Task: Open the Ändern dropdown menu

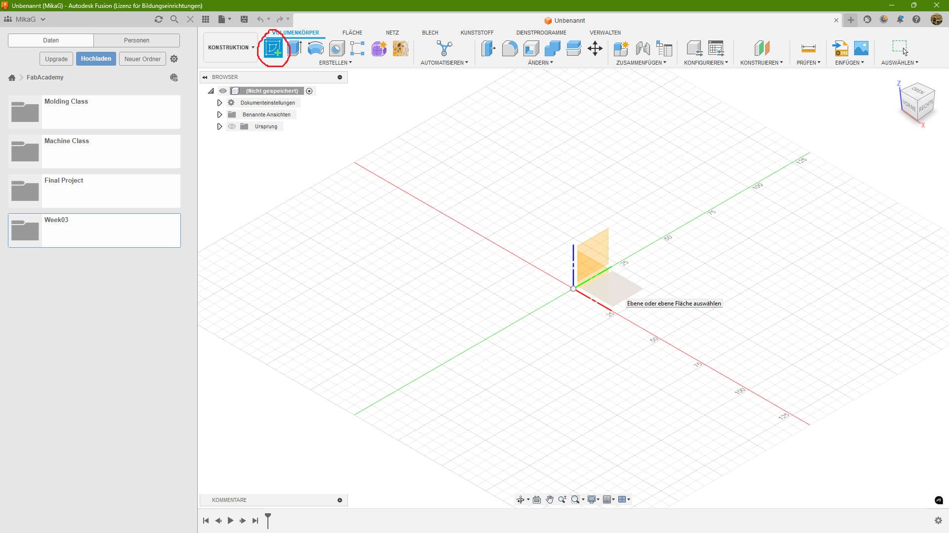Action: point(540,63)
